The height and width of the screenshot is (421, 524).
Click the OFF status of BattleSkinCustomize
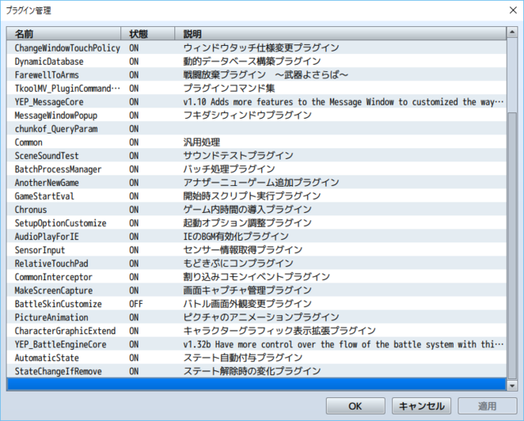136,304
